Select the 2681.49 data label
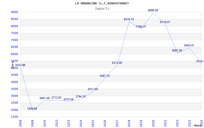204x128 pixels. coord(44,98)
